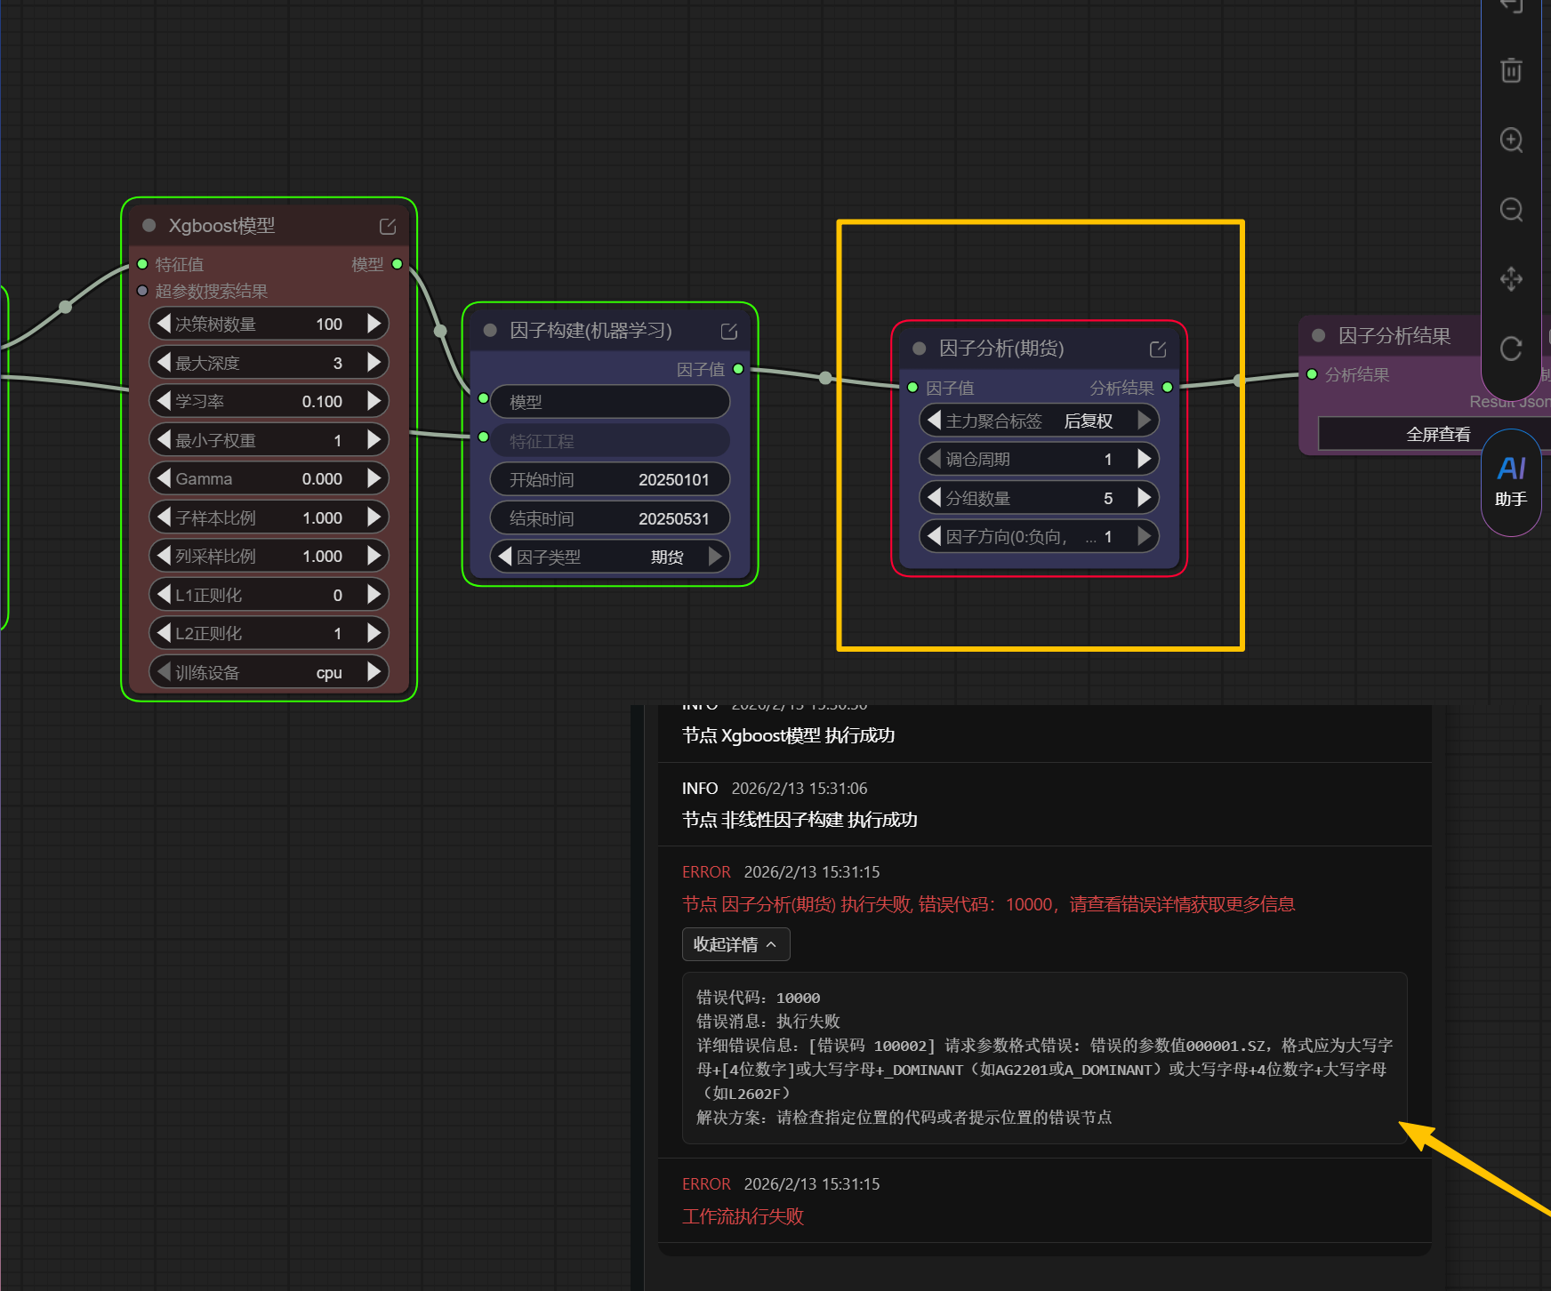Decrease 因子方向 with left arrow

tap(934, 536)
